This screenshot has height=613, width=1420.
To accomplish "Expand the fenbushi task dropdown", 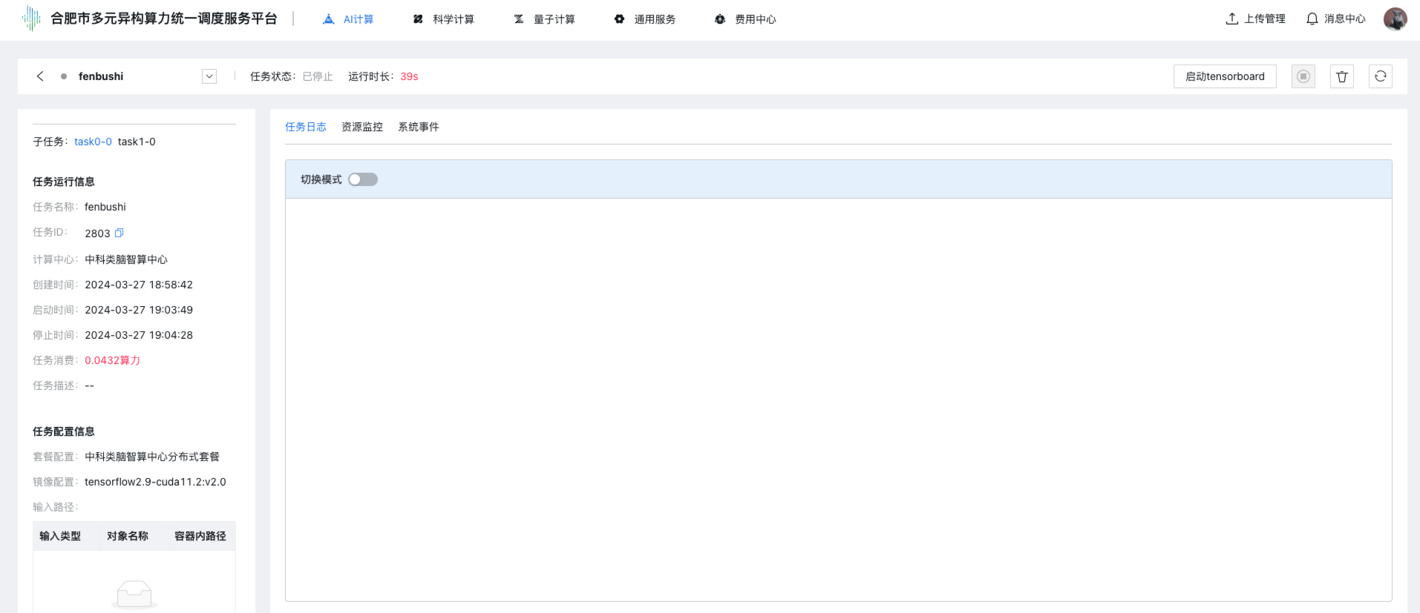I will coord(209,76).
